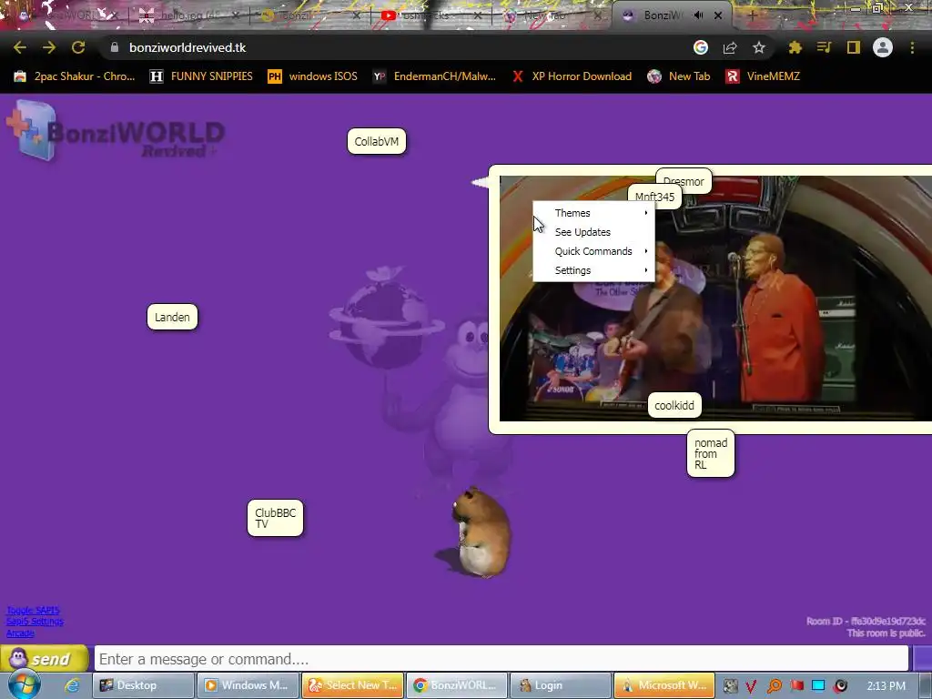932x699 pixels.
Task: Open the VineMEMZ bookmark
Action: point(764,76)
